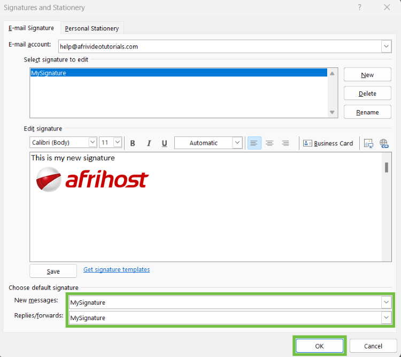Align signature text left
The image size is (401, 357).
point(254,143)
